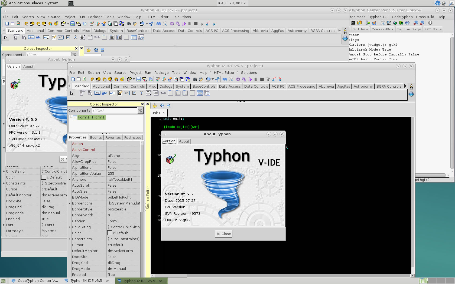Select TMainMenu component in Typhon32 palette
The image size is (455, 284).
[x=83, y=93]
